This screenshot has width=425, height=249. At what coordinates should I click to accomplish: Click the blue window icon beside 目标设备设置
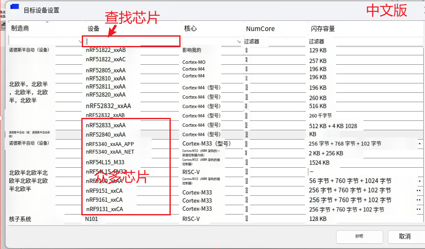click(x=14, y=7)
